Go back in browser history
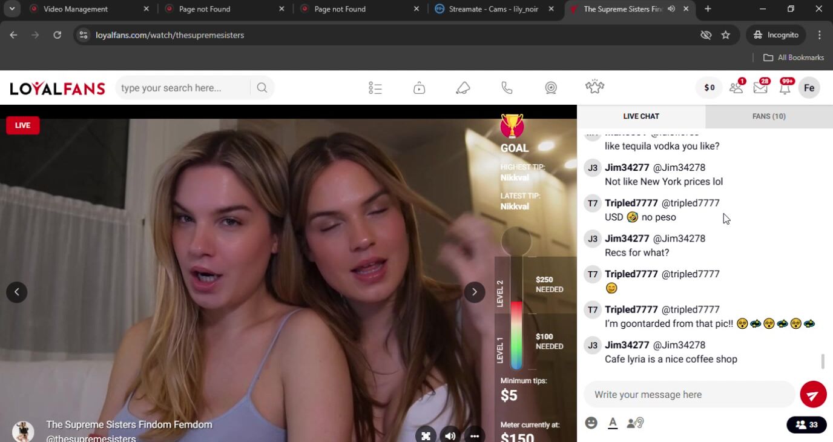 click(13, 35)
